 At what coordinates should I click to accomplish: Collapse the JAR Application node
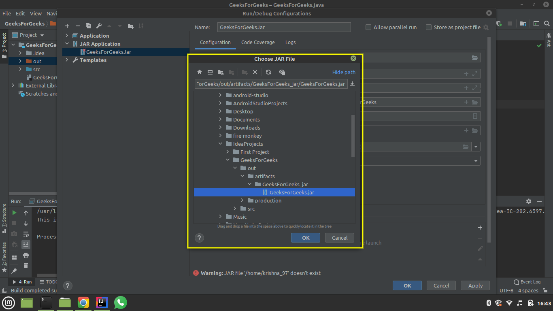(67, 44)
